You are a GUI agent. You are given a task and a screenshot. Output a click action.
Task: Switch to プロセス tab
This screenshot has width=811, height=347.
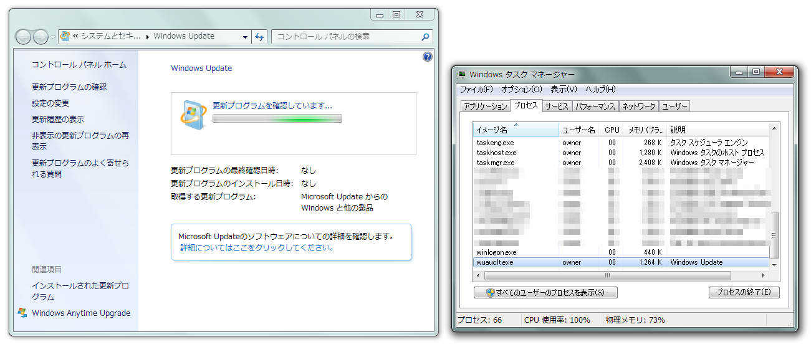[x=525, y=105]
